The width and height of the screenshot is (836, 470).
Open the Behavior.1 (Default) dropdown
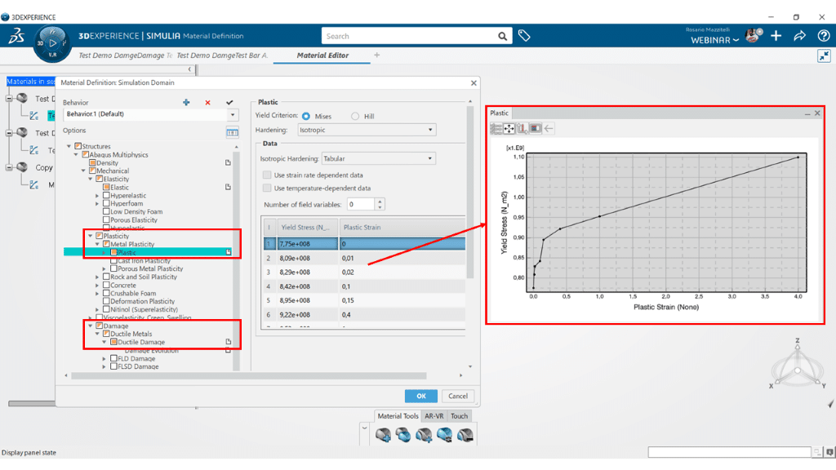click(150, 115)
